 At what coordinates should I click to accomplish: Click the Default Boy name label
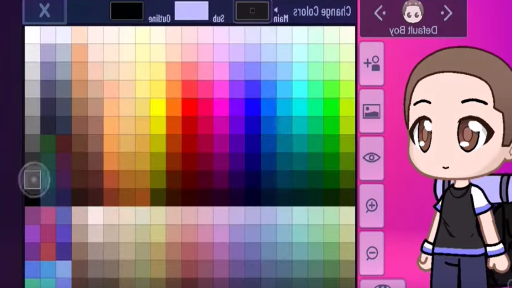(x=413, y=30)
